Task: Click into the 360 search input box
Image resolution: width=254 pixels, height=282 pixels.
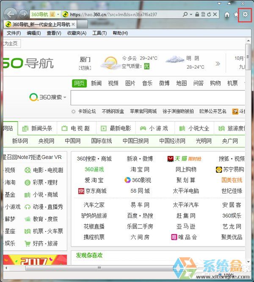Action: [158, 98]
